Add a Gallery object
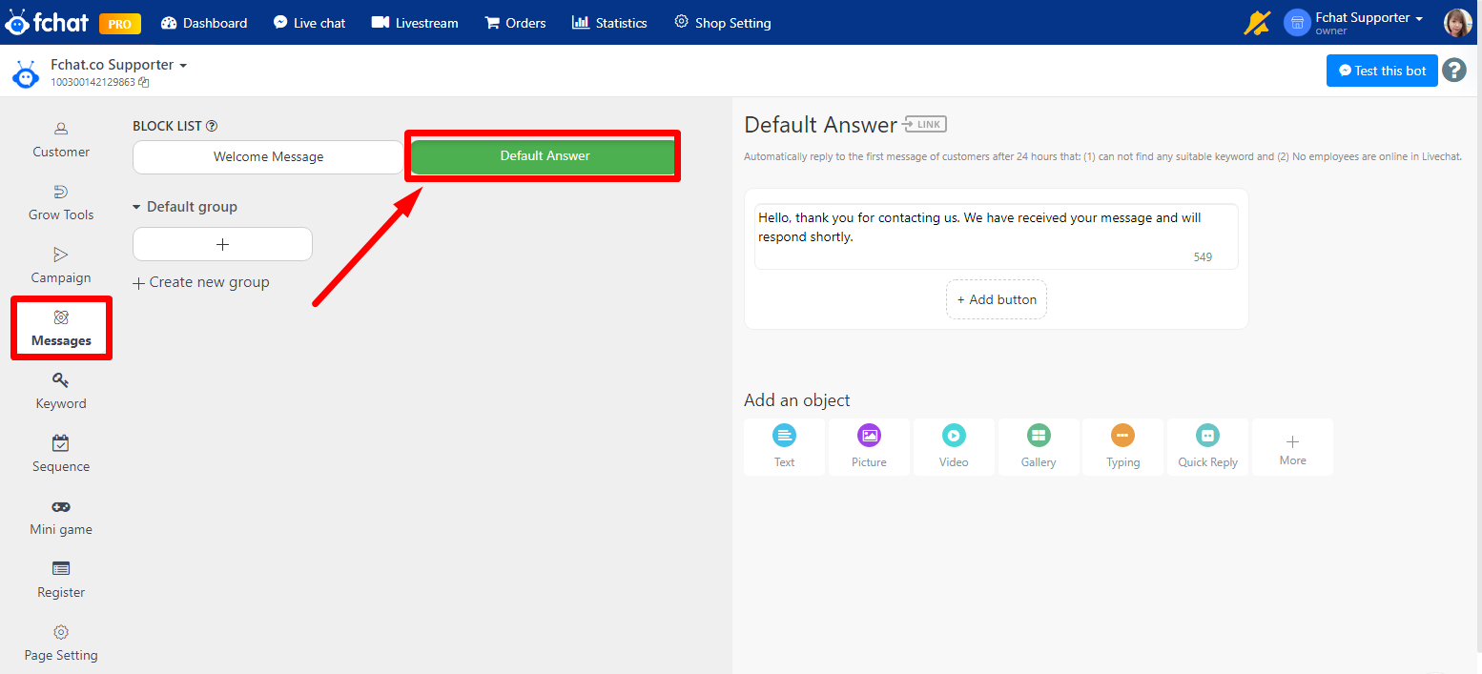The image size is (1482, 674). pyautogui.click(x=1039, y=447)
